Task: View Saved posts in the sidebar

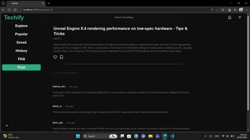Action: 21,42
